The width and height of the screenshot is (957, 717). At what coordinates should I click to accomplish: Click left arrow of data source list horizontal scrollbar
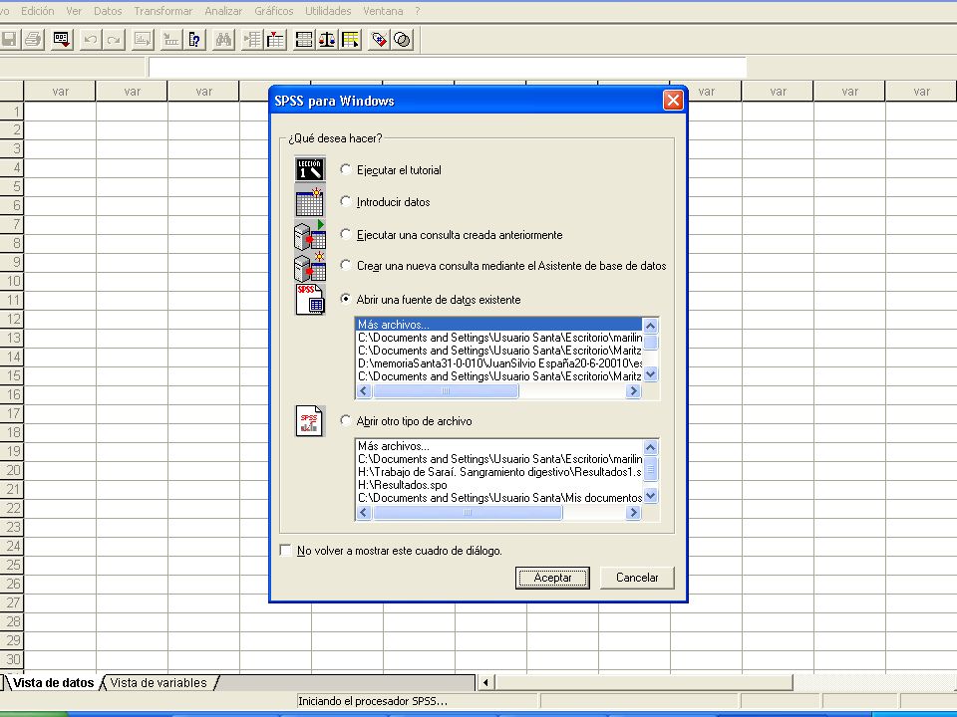point(364,390)
